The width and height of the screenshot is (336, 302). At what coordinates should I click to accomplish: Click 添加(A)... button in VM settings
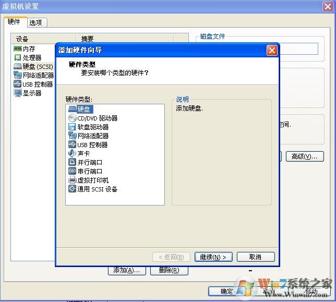[127, 271]
